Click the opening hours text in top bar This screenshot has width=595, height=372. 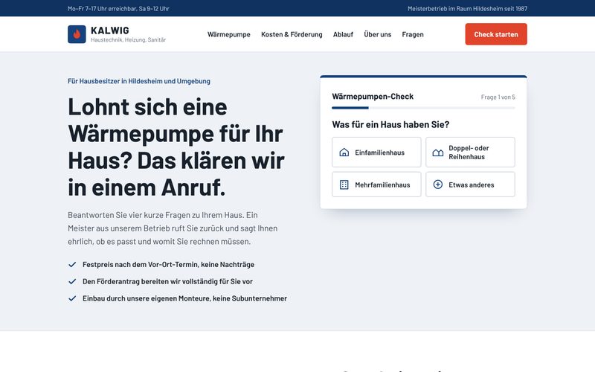pyautogui.click(x=118, y=8)
